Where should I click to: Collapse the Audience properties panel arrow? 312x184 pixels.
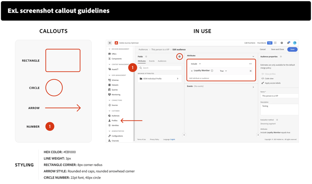click(x=258, y=135)
